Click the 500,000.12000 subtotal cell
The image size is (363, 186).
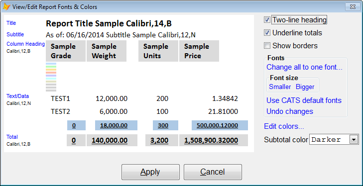click(x=220, y=125)
